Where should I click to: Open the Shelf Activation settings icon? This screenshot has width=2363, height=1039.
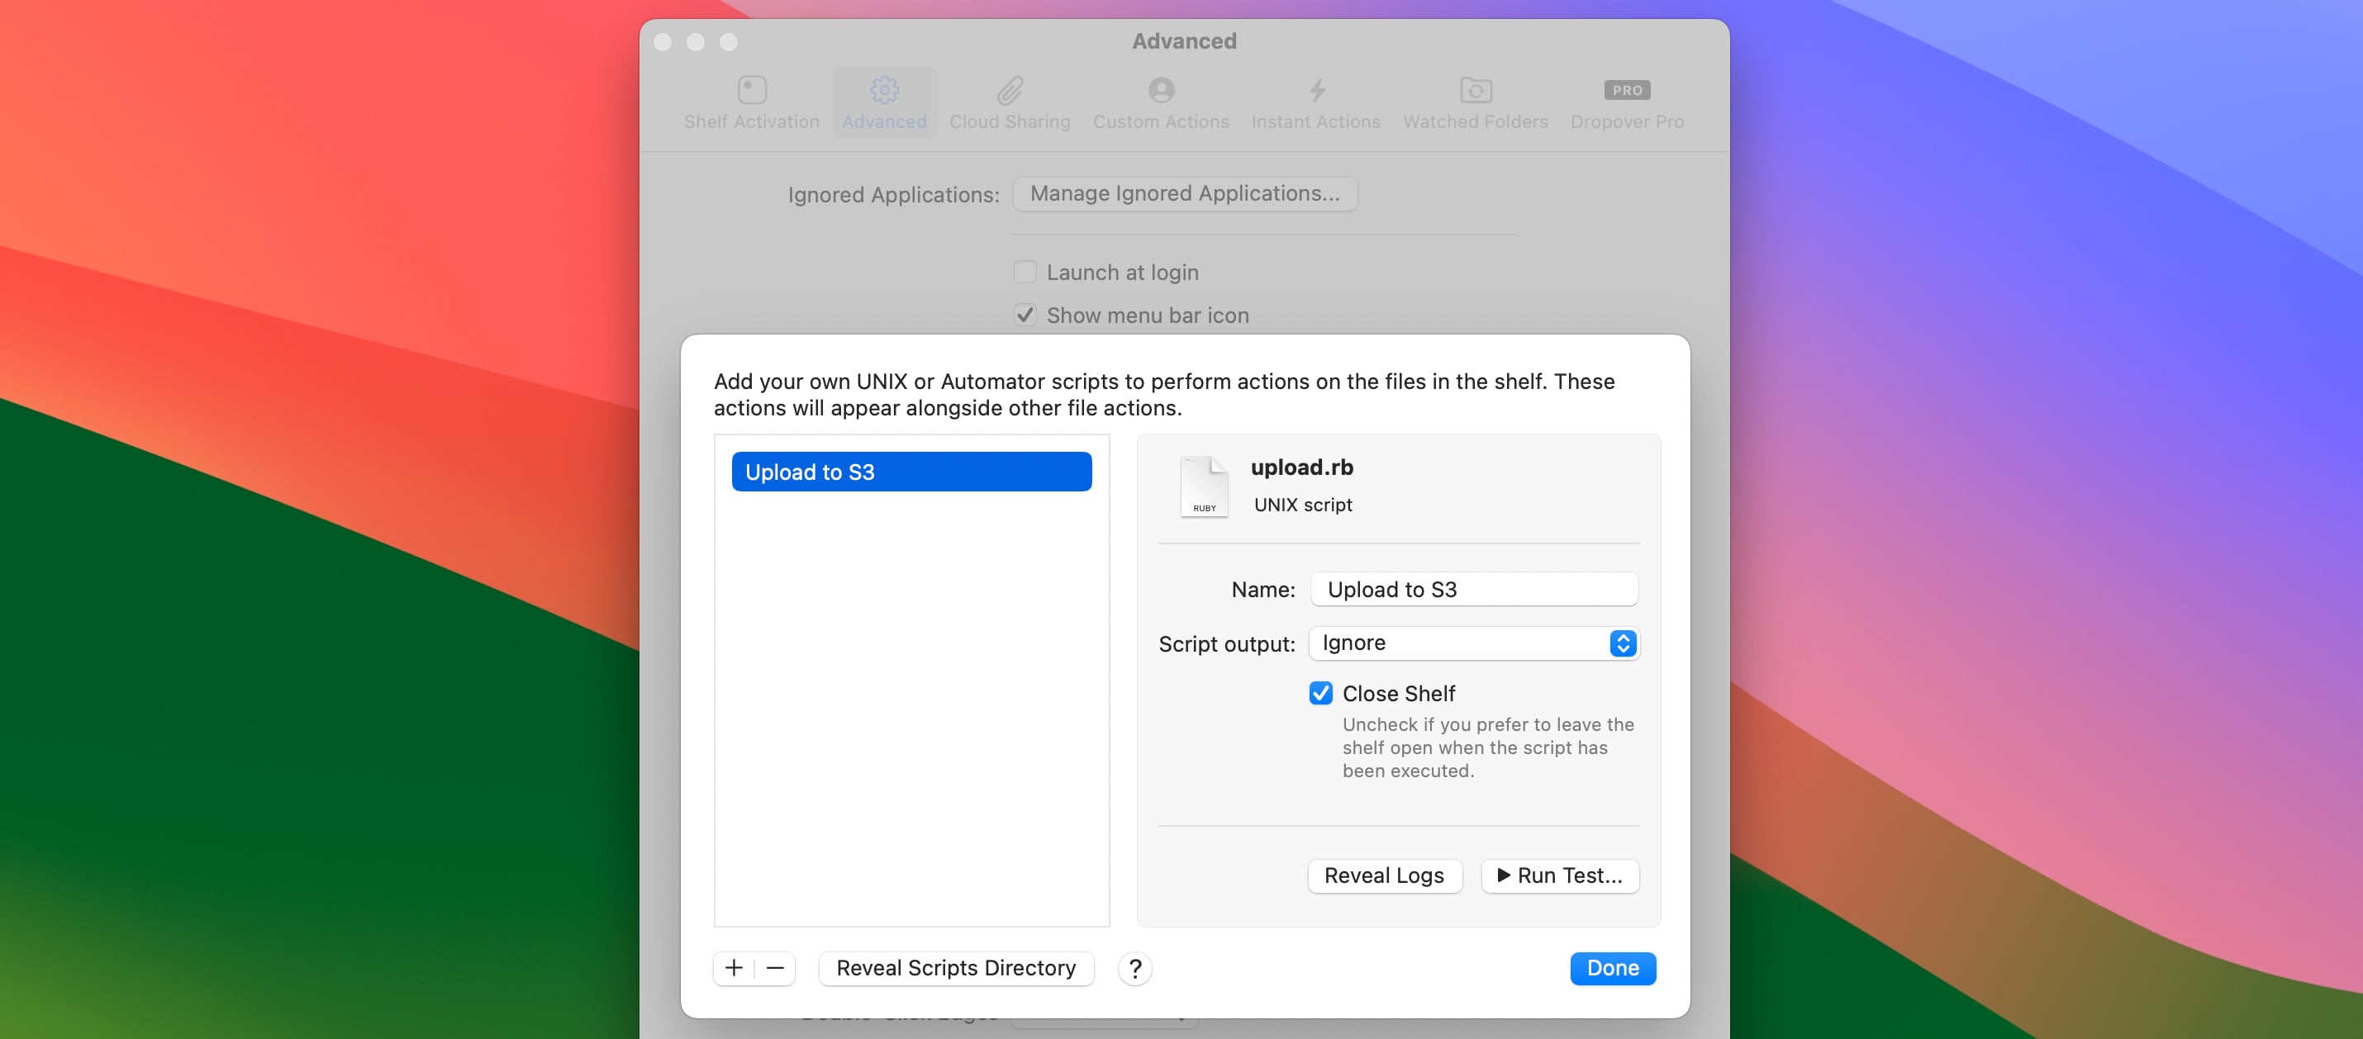coord(751,90)
